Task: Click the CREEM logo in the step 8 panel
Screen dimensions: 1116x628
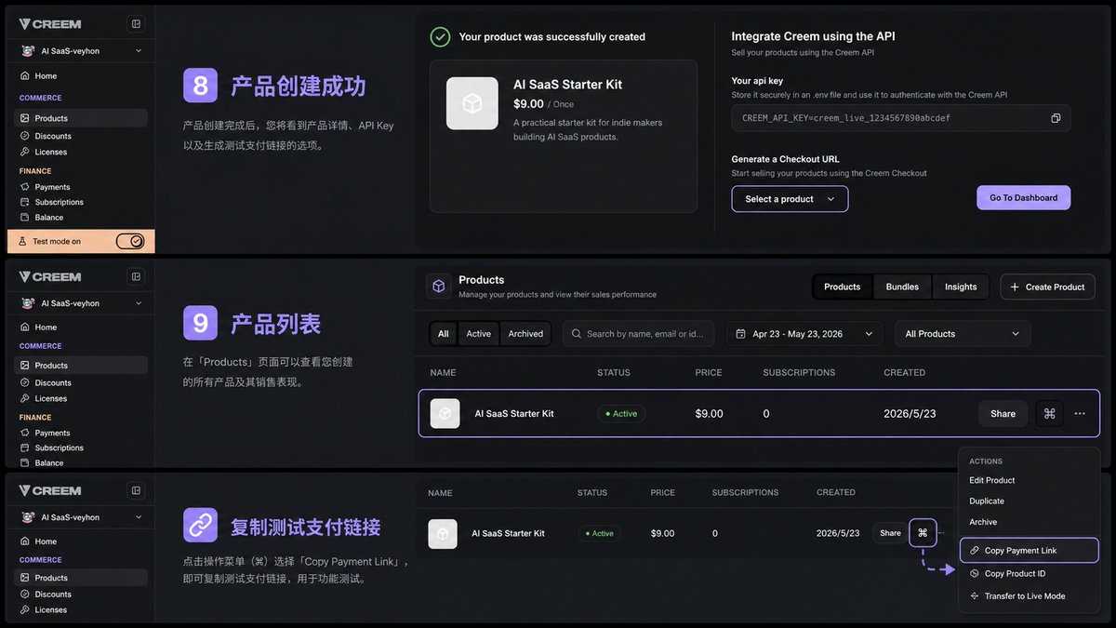Action: coord(50,24)
